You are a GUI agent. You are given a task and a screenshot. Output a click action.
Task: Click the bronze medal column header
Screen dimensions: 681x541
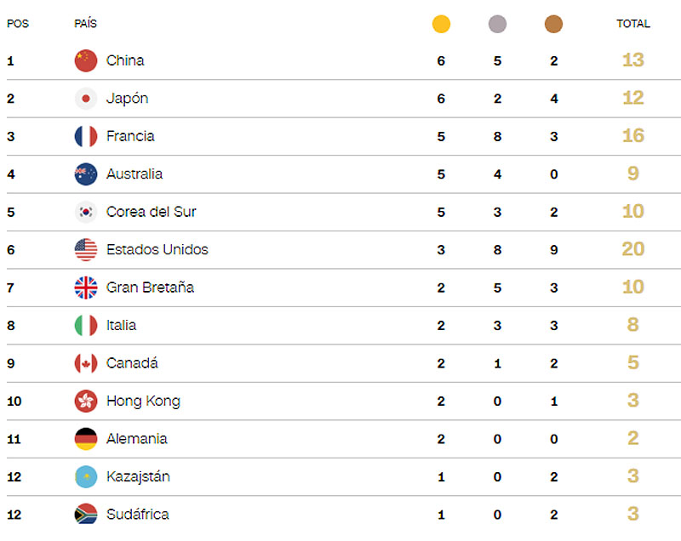coord(554,25)
